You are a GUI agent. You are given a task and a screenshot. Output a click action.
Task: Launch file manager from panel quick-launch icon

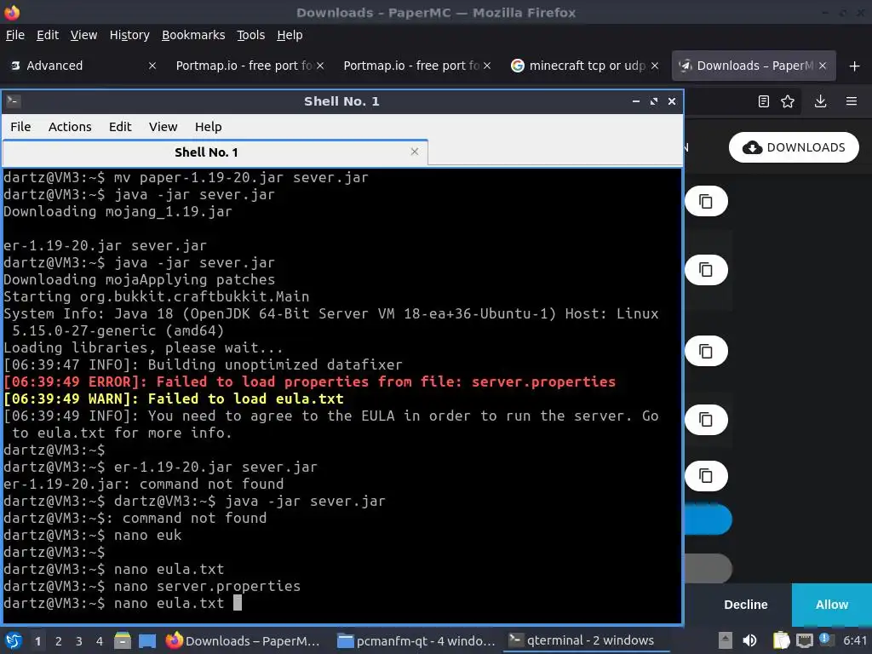[123, 641]
